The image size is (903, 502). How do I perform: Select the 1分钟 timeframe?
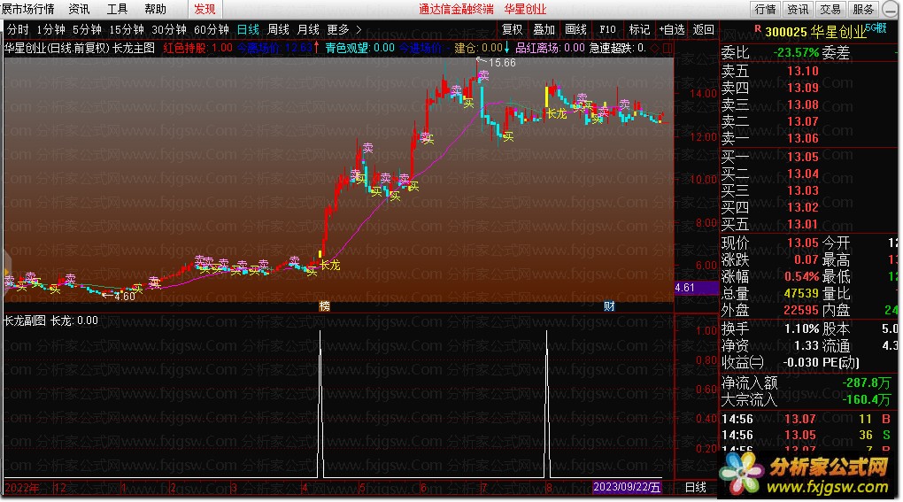click(x=50, y=29)
